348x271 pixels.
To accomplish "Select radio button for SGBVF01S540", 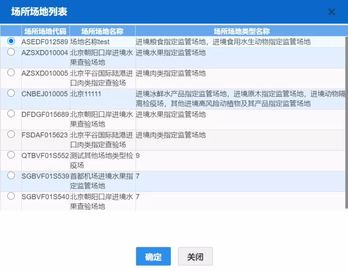I will pyautogui.click(x=11, y=196).
